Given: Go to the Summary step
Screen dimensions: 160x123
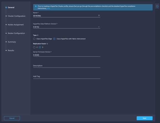Looking at the screenshot, I should point(12,42).
